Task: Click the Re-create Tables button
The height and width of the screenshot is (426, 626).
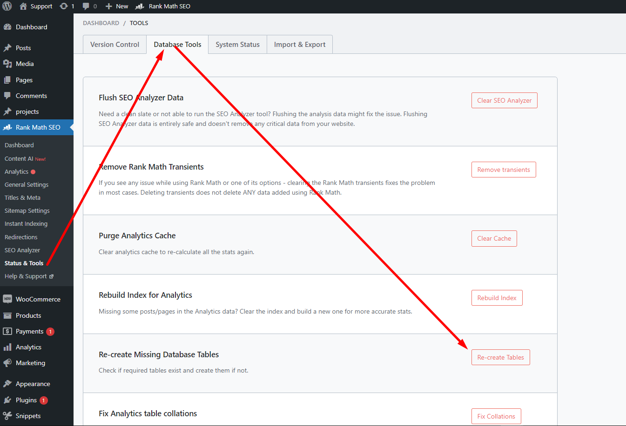Action: point(501,357)
